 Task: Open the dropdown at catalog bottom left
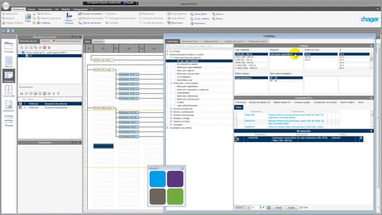click(248, 207)
